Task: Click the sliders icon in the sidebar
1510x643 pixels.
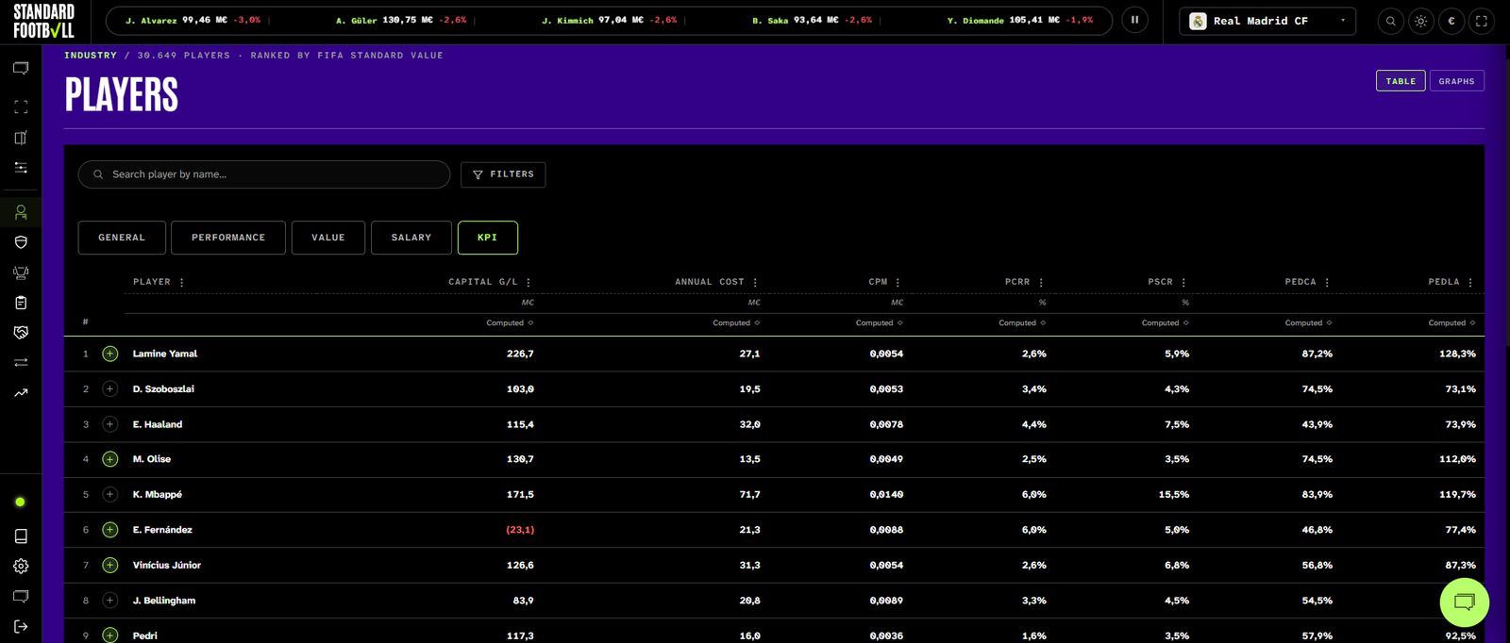Action: coord(21,168)
